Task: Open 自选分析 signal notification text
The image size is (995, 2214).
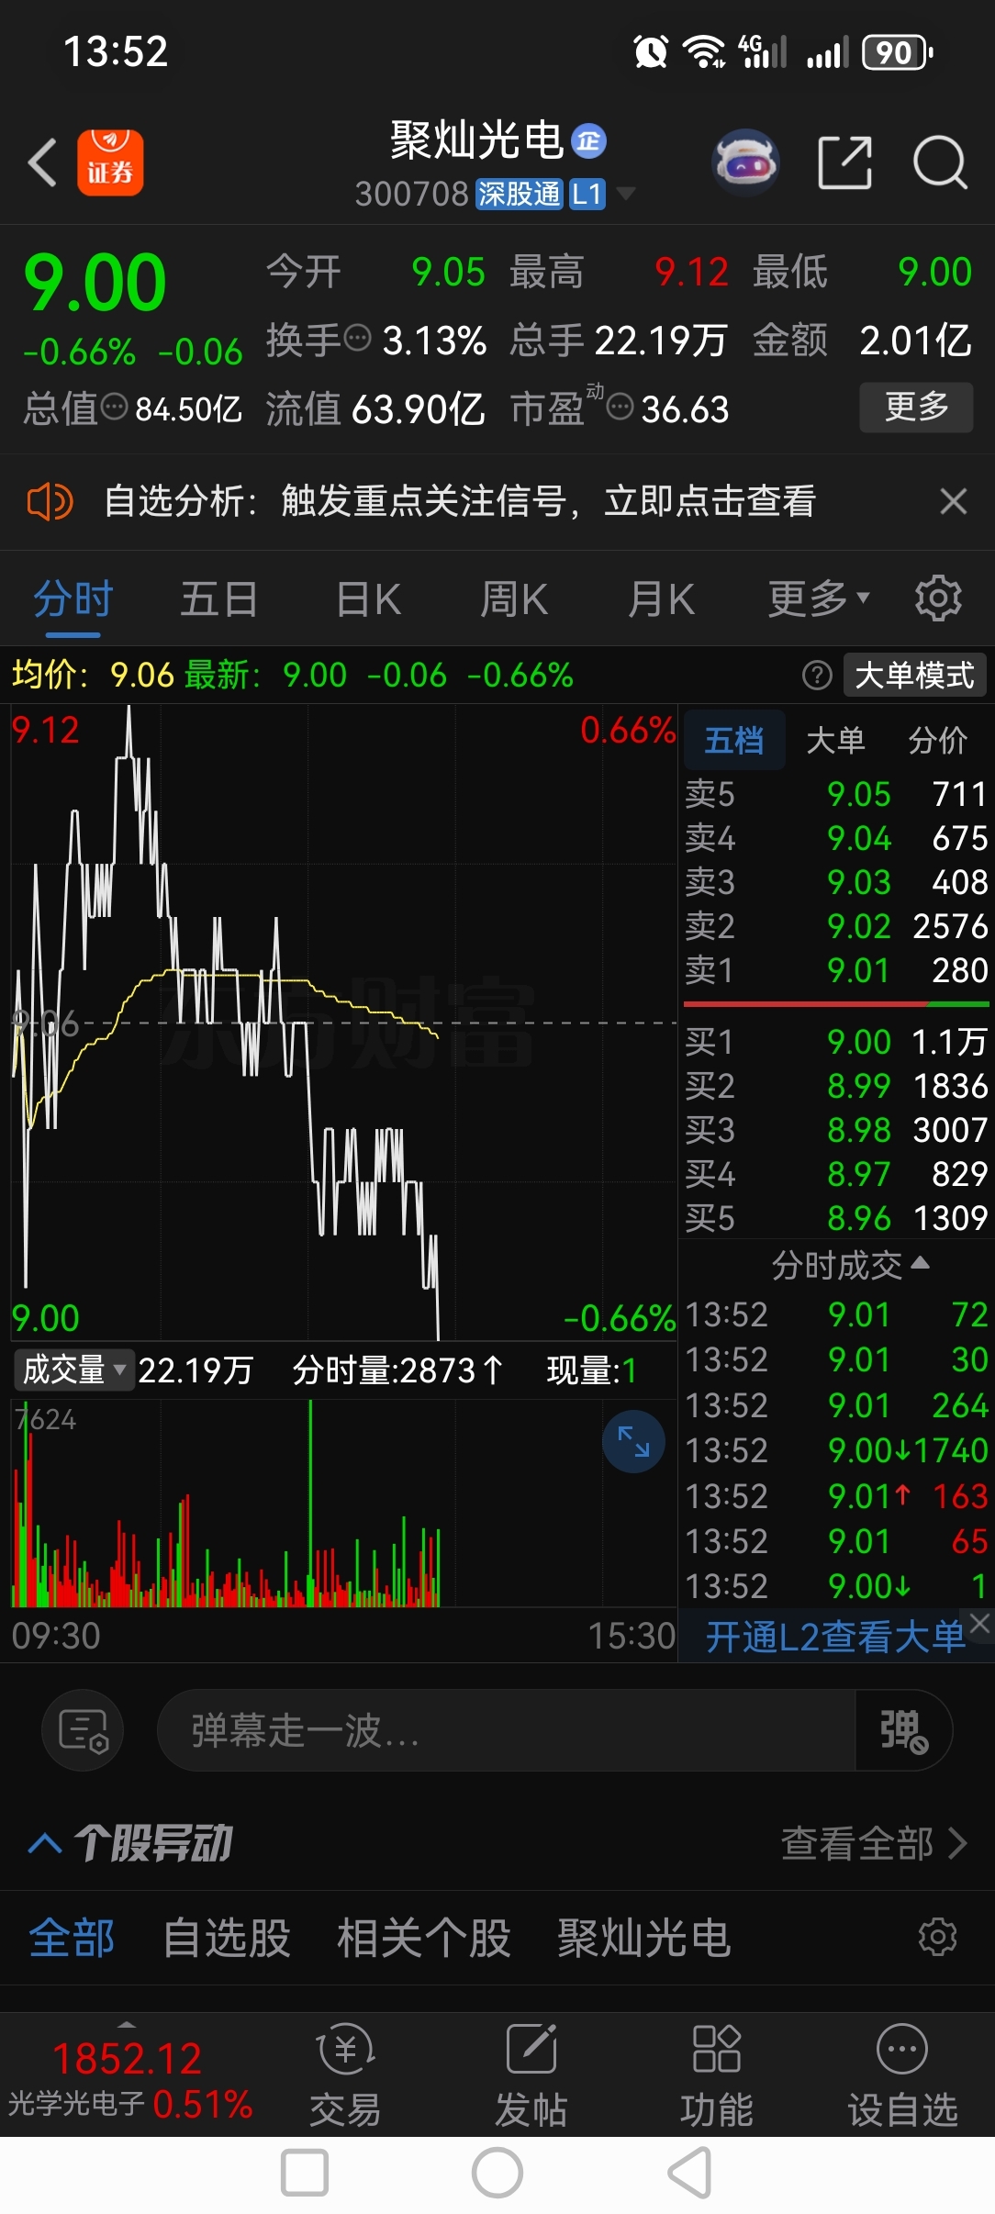Action: pyautogui.click(x=460, y=501)
